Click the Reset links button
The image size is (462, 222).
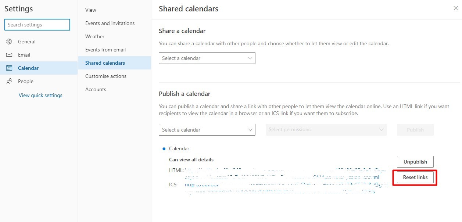(x=415, y=177)
